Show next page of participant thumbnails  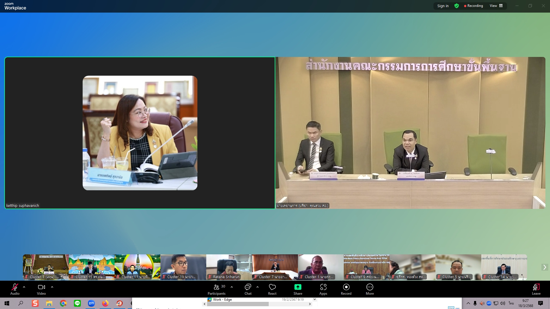tap(545, 267)
